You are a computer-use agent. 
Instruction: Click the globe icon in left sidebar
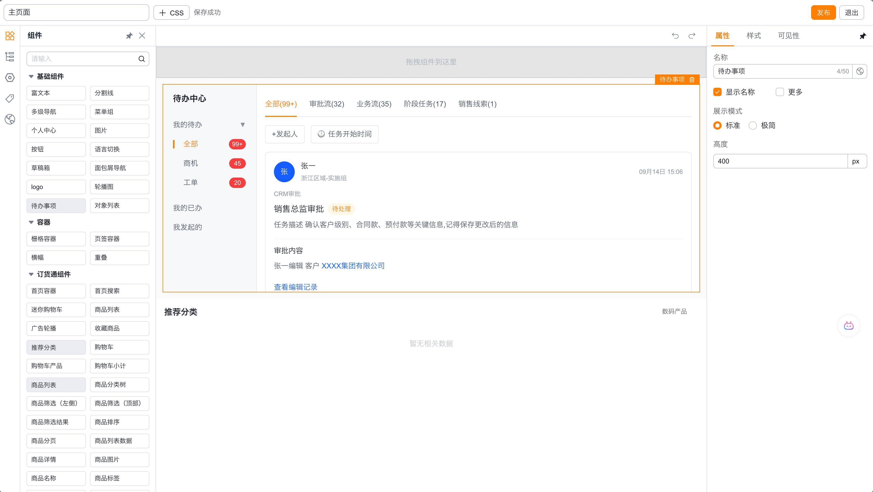[10, 119]
